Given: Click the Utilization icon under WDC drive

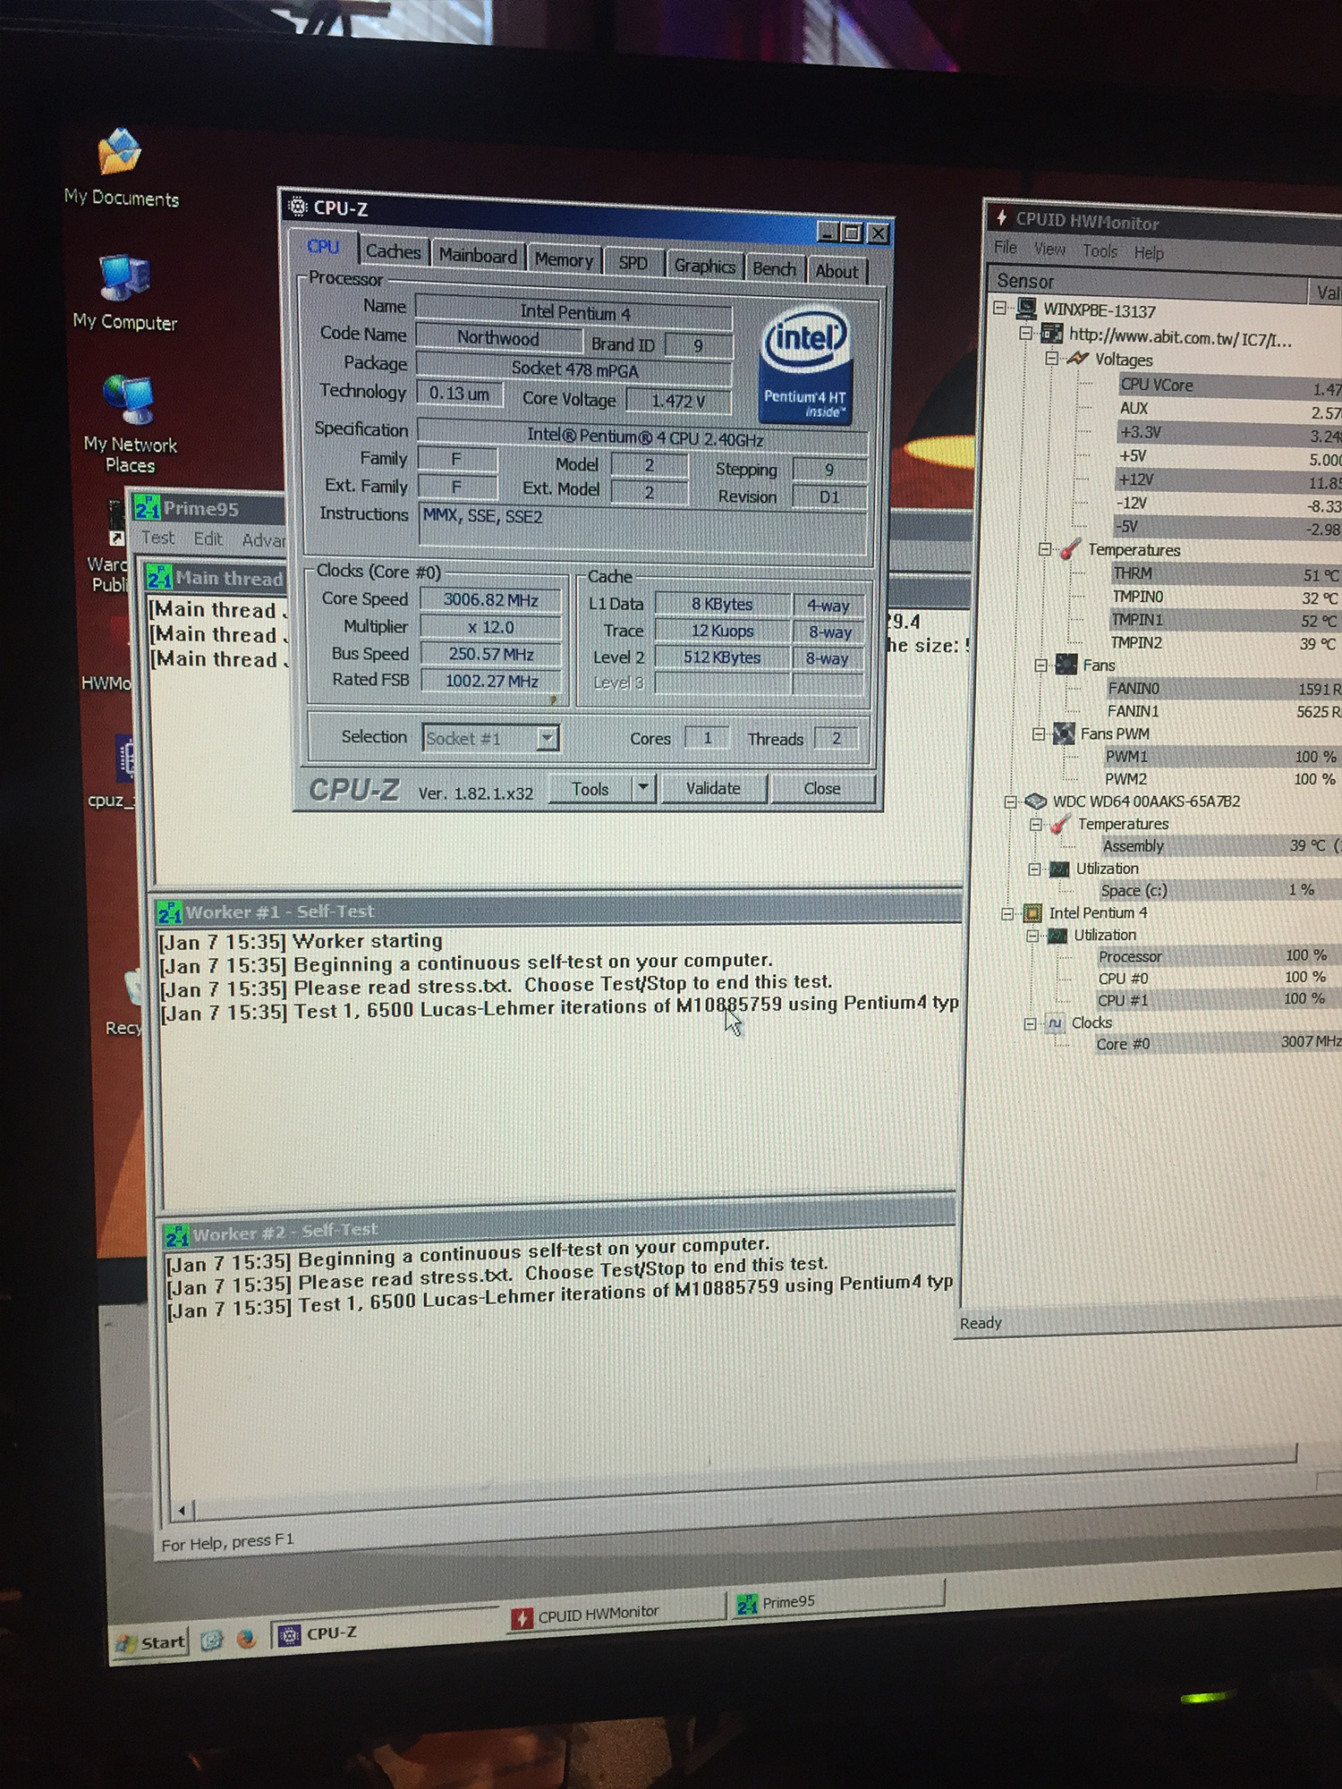Looking at the screenshot, I should pos(1059,868).
